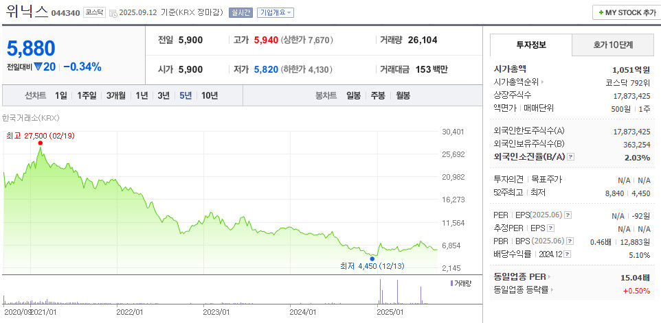Click the stock code 044340
The height and width of the screenshot is (323, 661).
(65, 13)
